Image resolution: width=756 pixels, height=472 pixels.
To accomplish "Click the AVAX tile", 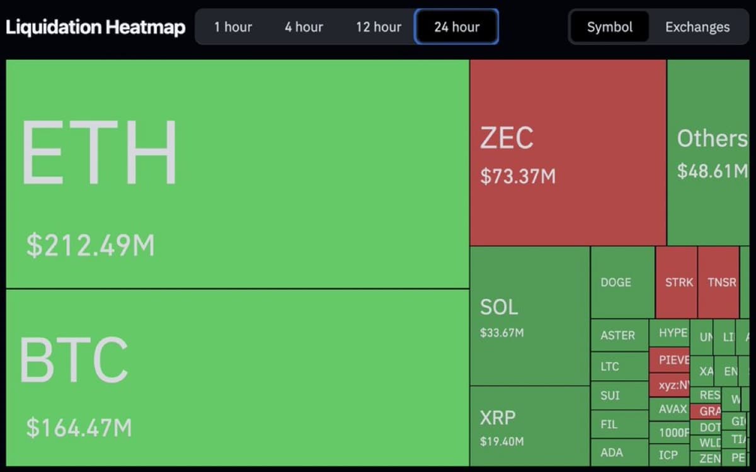I will (670, 409).
